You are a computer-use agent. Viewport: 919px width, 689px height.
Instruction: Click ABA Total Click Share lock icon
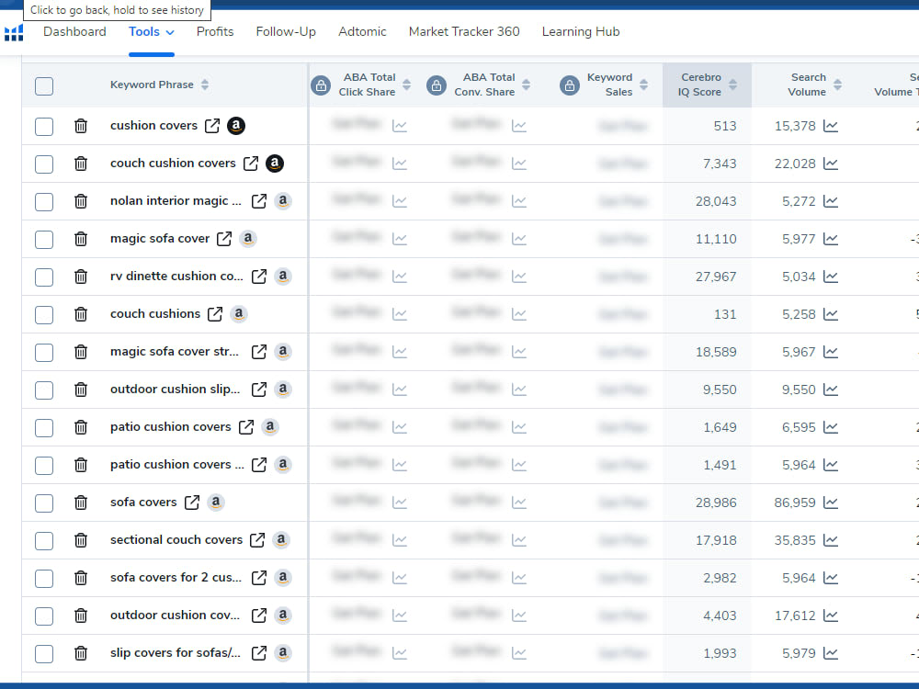pyautogui.click(x=321, y=85)
